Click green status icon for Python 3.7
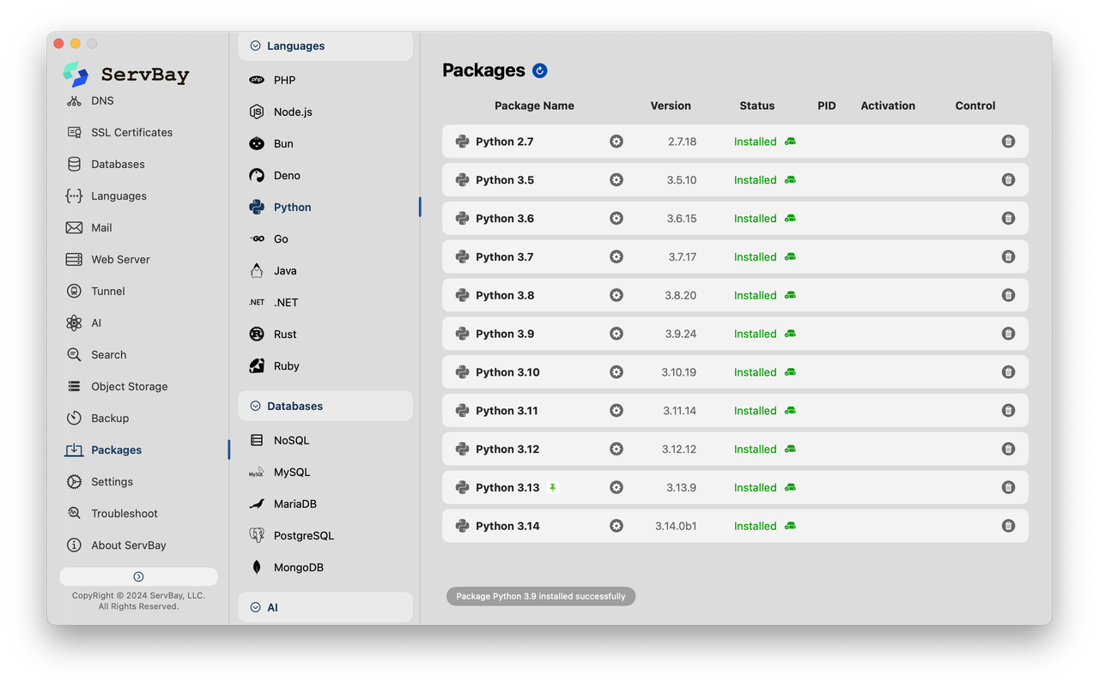This screenshot has height=687, width=1099. coord(790,256)
